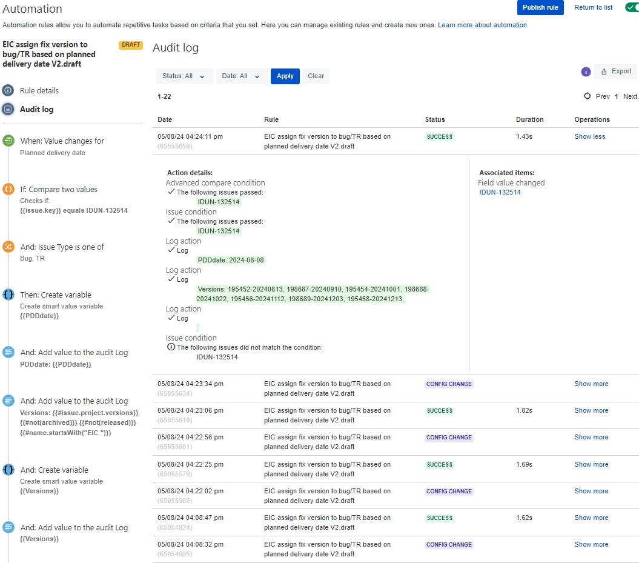
Task: Open the Date: All dropdown
Action: point(242,76)
